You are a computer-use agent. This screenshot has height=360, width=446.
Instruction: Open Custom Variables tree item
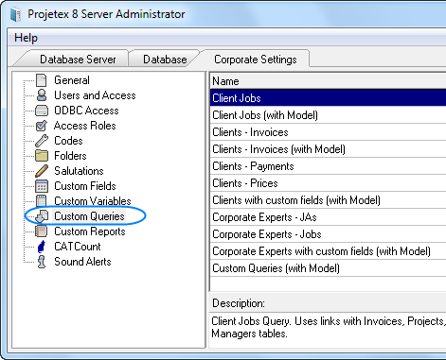[x=92, y=201]
